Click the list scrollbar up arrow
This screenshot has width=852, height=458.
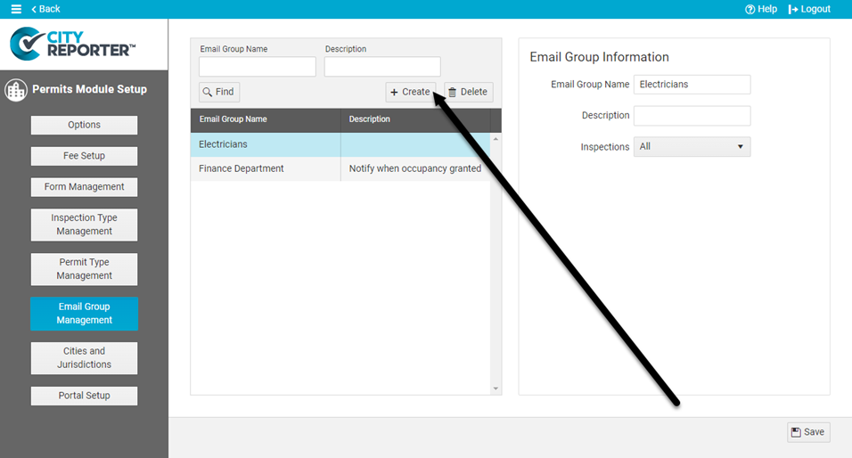[496, 140]
